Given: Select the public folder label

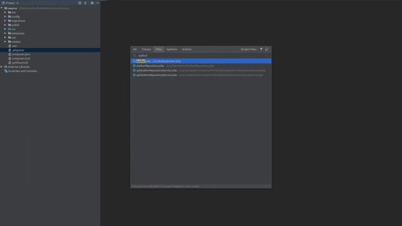Looking at the screenshot, I should pyautogui.click(x=16, y=25).
